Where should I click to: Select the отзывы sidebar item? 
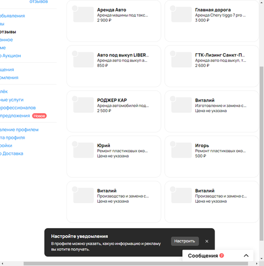point(8,32)
